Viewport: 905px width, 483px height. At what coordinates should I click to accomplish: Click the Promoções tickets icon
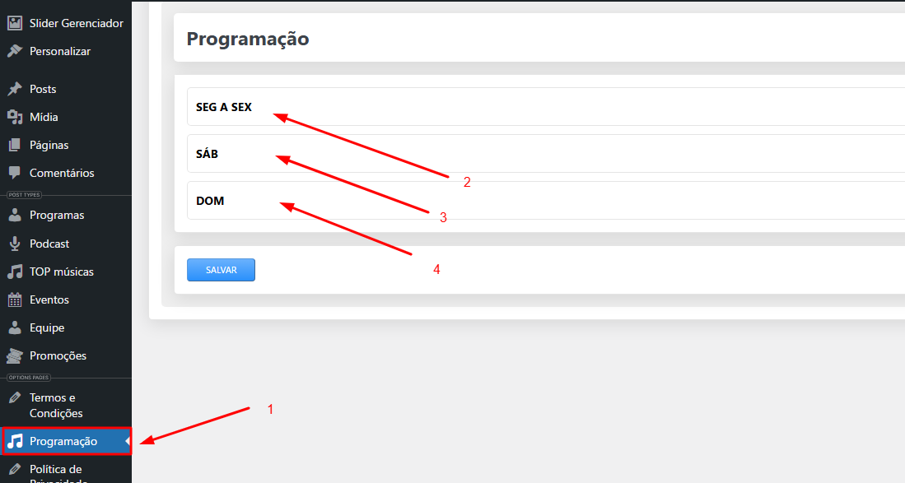click(15, 355)
